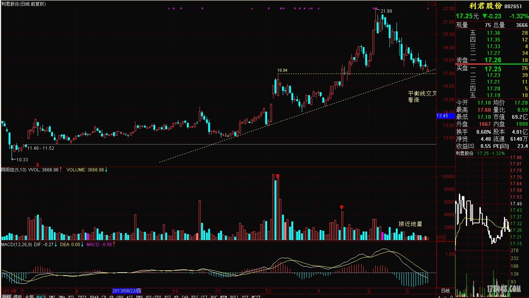Open the 模板 tab
The width and height of the screenshot is (529, 298).
(x=18, y=297)
